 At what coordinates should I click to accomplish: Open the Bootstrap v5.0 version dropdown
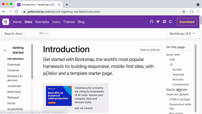click(182, 34)
